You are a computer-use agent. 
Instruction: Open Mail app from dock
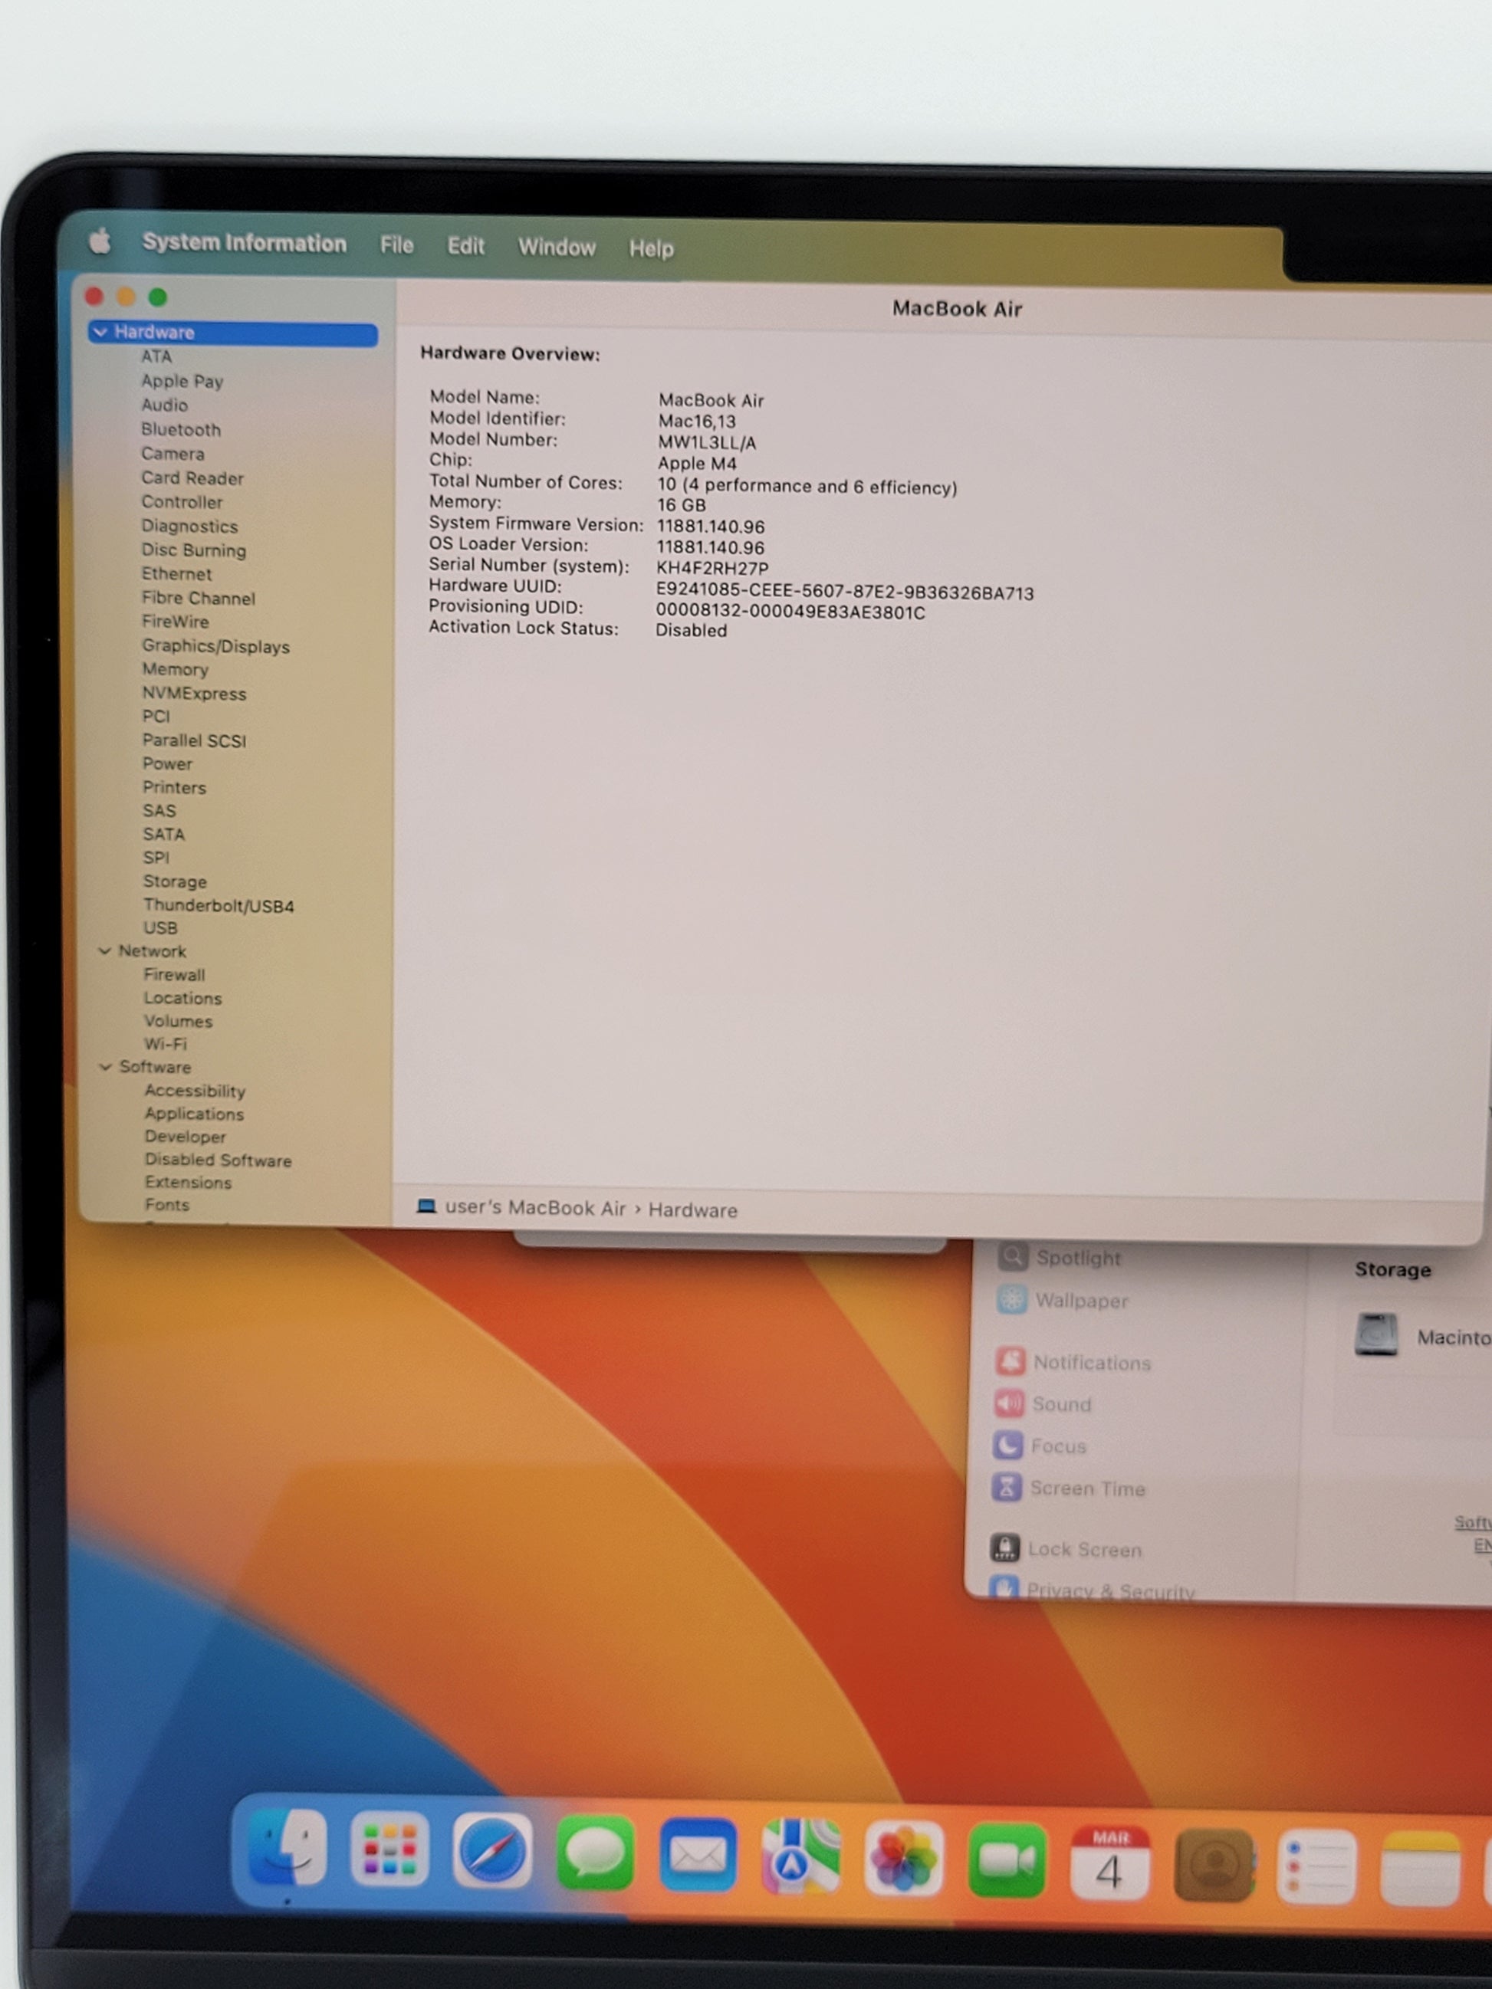(698, 1856)
